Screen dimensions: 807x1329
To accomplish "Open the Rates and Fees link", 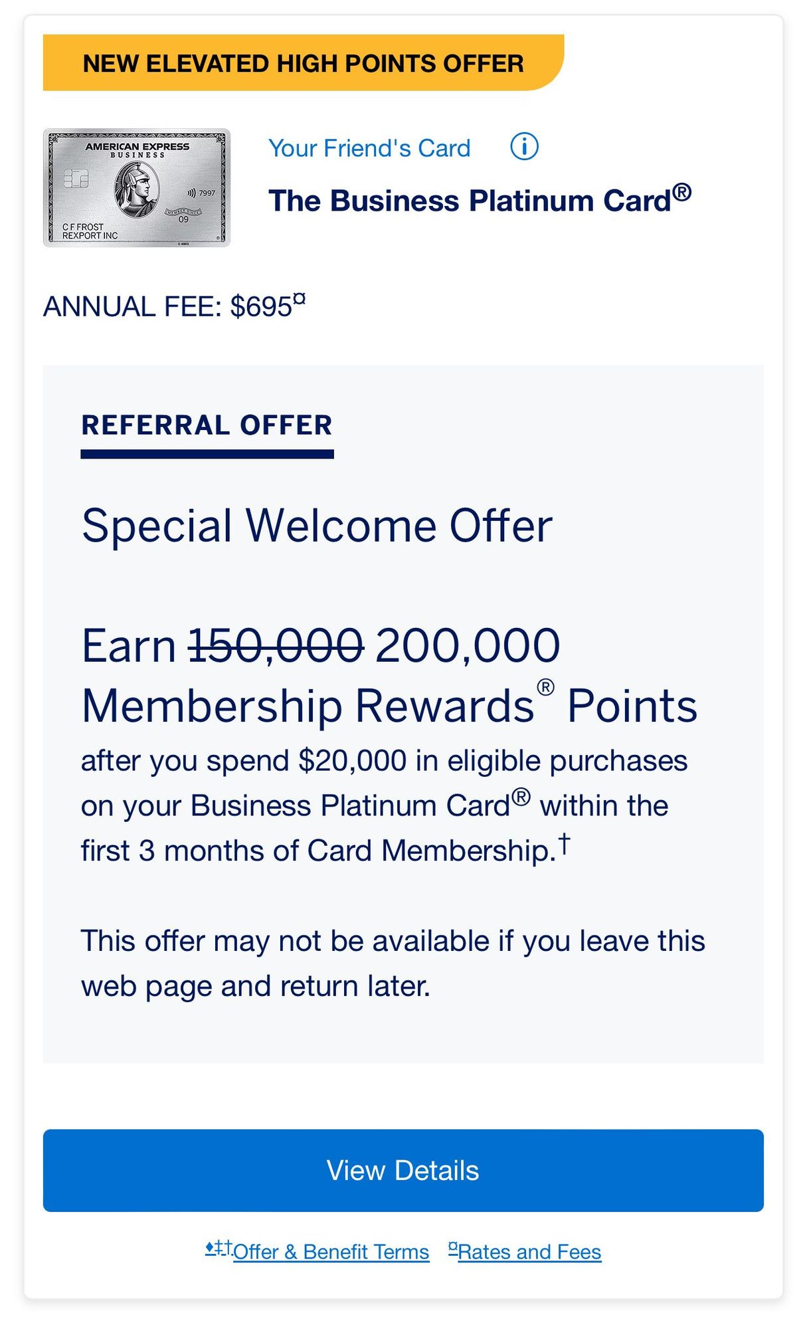I will (529, 1252).
